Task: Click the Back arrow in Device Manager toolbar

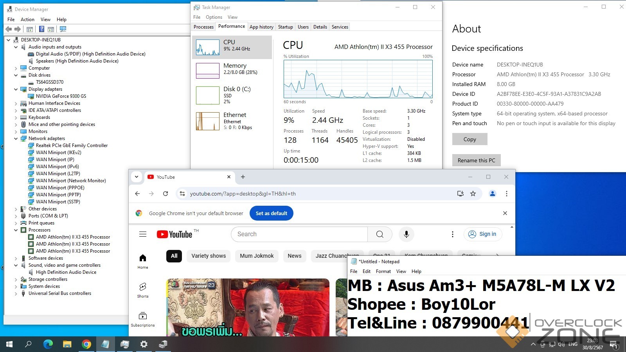Action: coord(9,29)
